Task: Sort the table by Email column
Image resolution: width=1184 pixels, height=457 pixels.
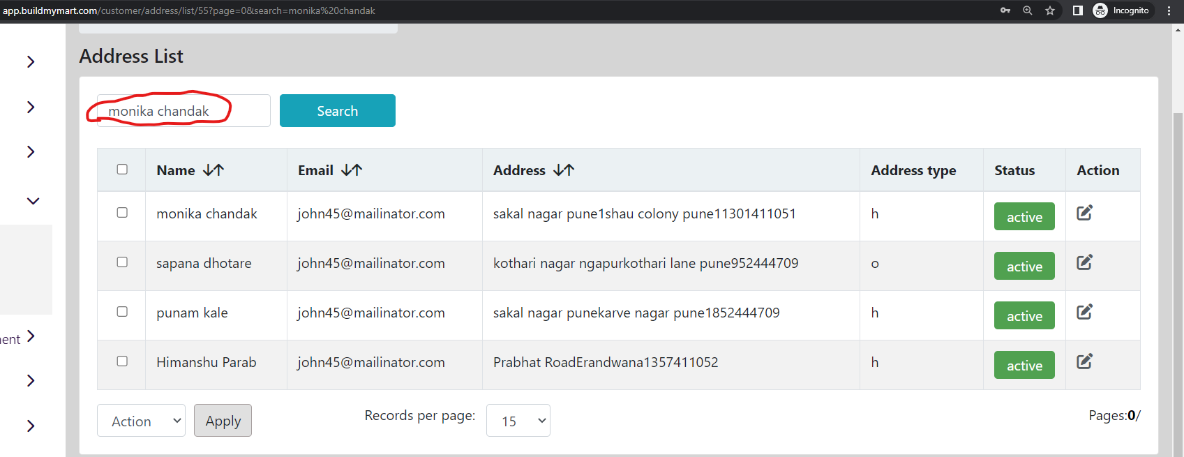Action: (352, 170)
